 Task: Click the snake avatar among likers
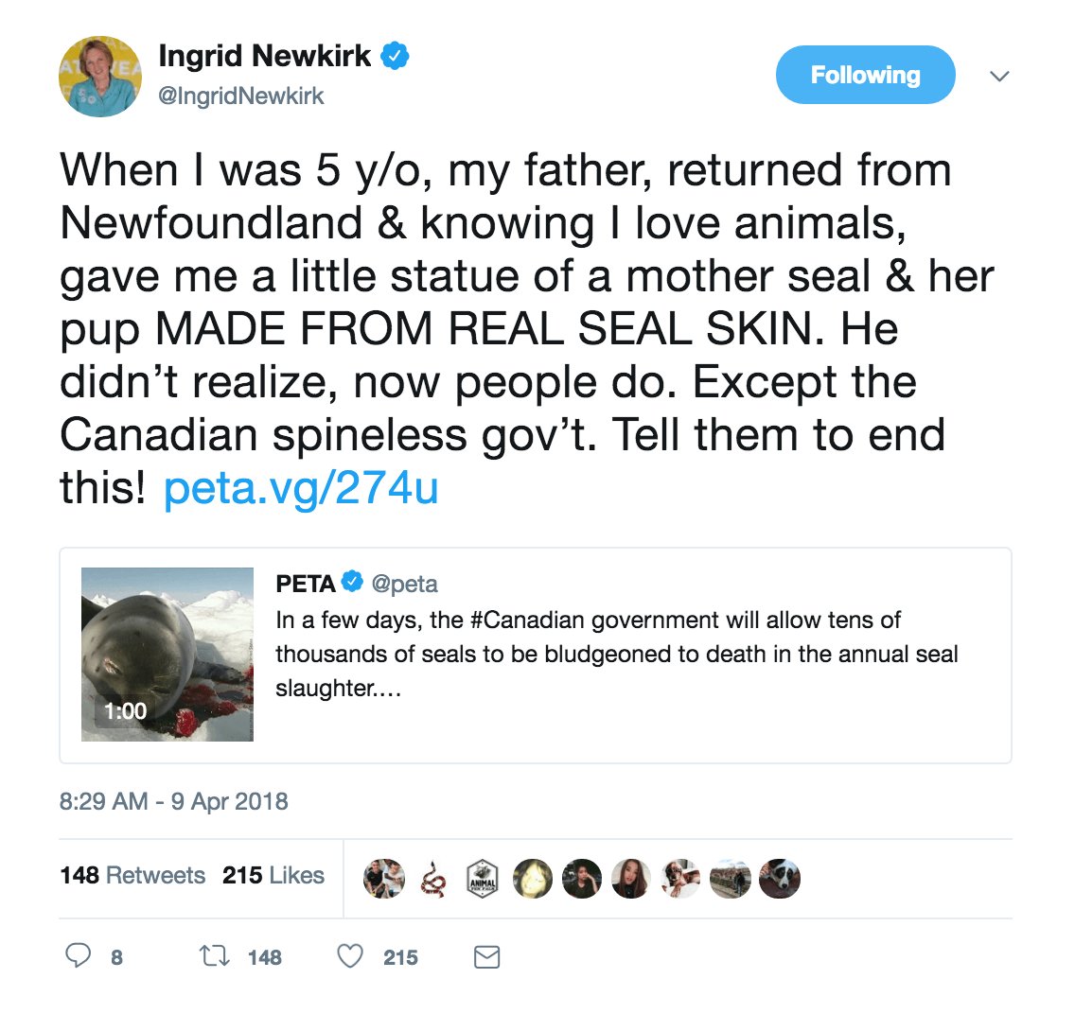coord(433,879)
